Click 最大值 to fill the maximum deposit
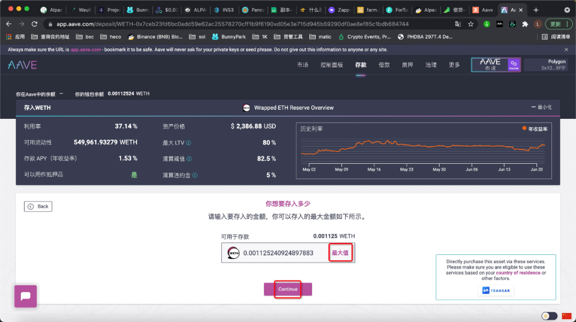576x322 pixels. (340, 253)
